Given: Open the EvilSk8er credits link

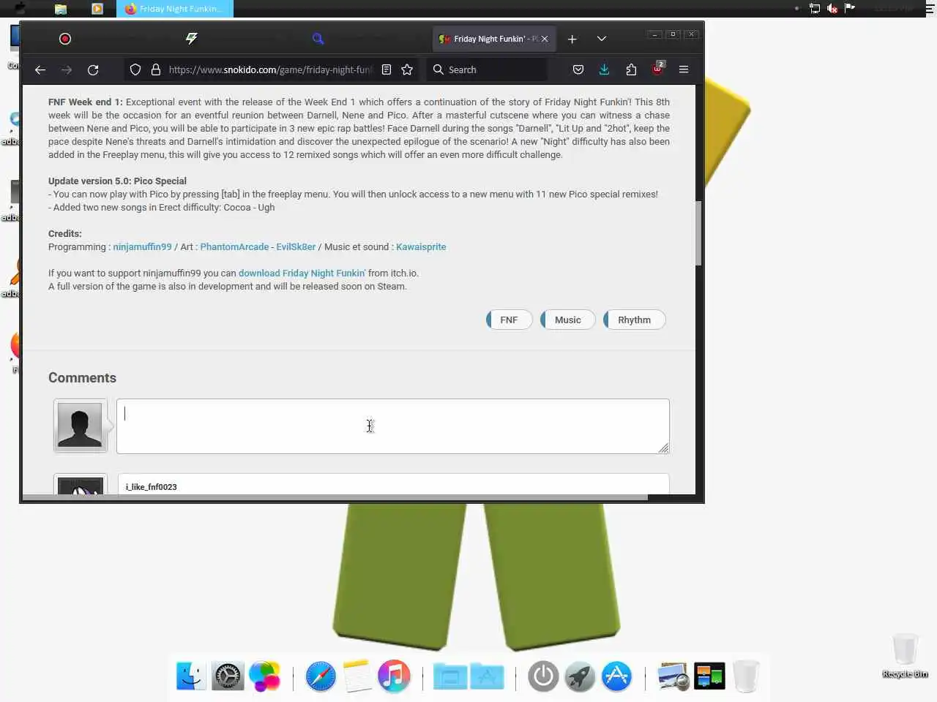Looking at the screenshot, I should tap(296, 247).
